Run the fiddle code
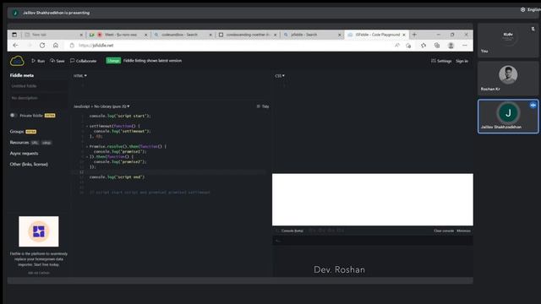541x304 pixels. click(38, 61)
